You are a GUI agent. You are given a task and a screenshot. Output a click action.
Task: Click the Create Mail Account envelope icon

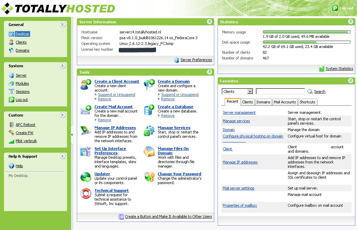tap(86, 110)
